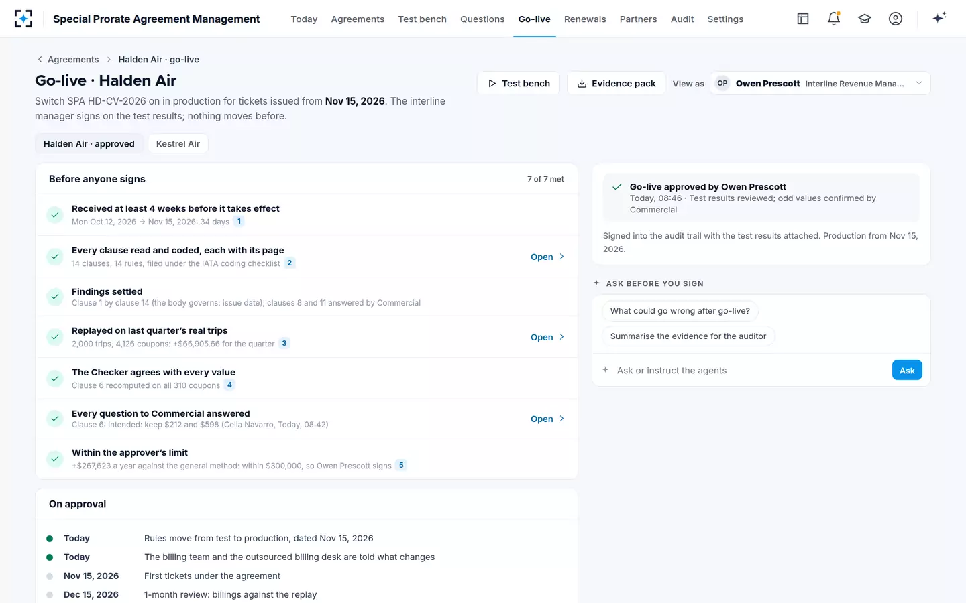Open the Partners tab

pyautogui.click(x=638, y=19)
